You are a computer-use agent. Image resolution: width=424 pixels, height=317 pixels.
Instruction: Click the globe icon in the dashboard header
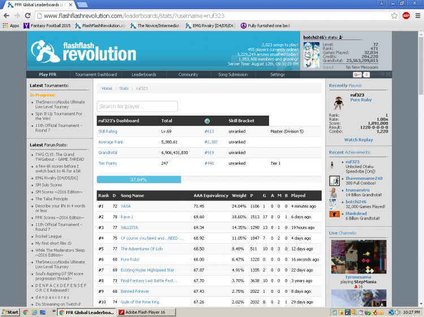[x=207, y=121]
